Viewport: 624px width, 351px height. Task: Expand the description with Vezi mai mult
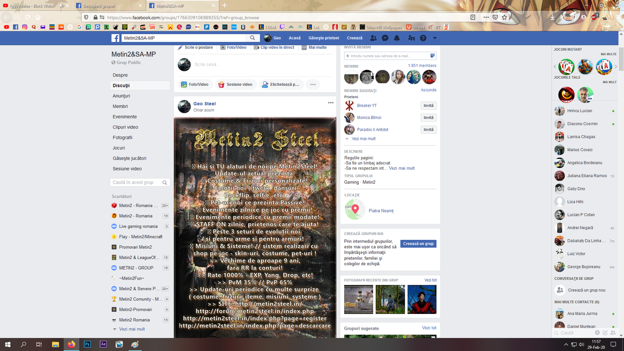pyautogui.click(x=402, y=168)
